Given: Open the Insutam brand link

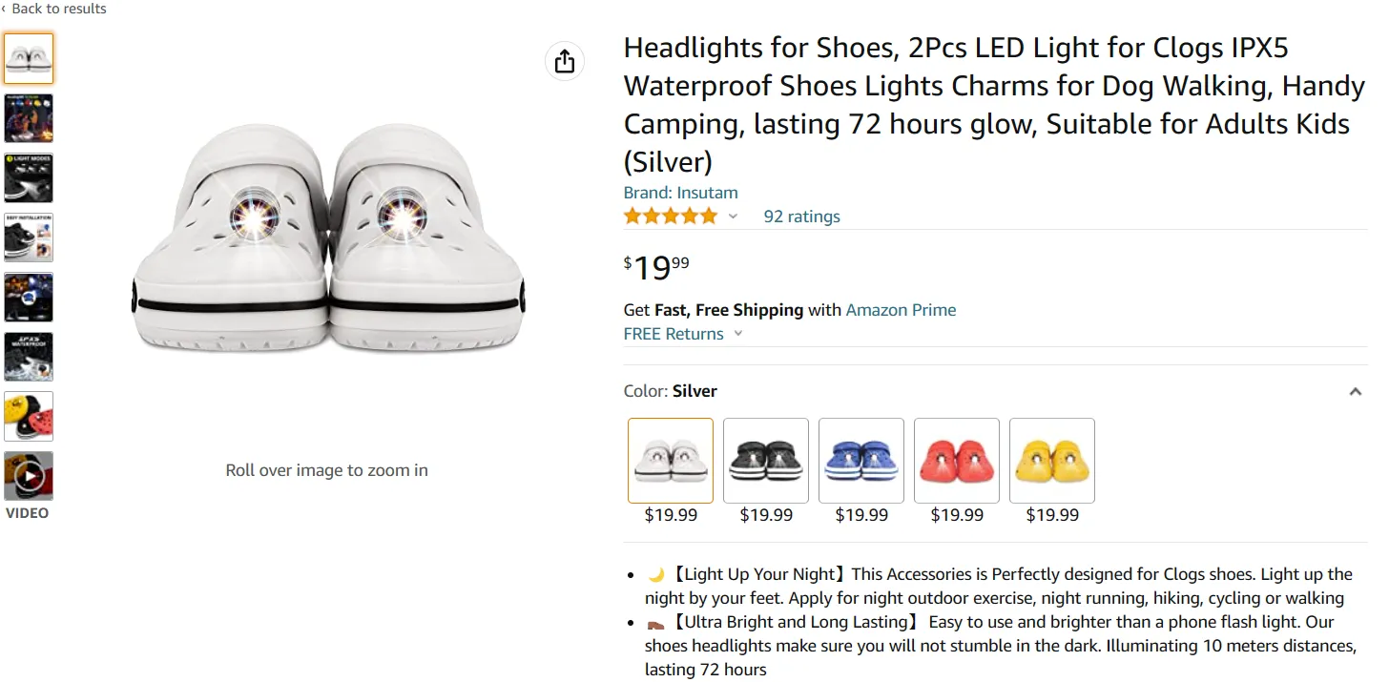Looking at the screenshot, I should click(x=680, y=193).
